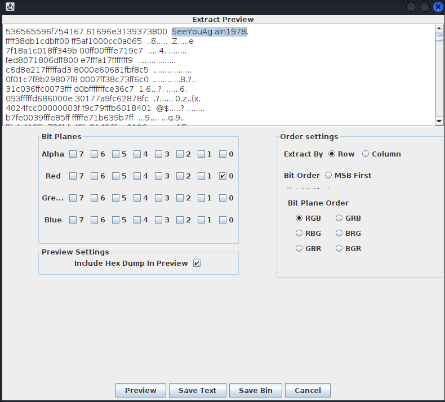Image resolution: width=445 pixels, height=402 pixels.
Task: Check Blue bit plane 7
Action: [x=73, y=220]
